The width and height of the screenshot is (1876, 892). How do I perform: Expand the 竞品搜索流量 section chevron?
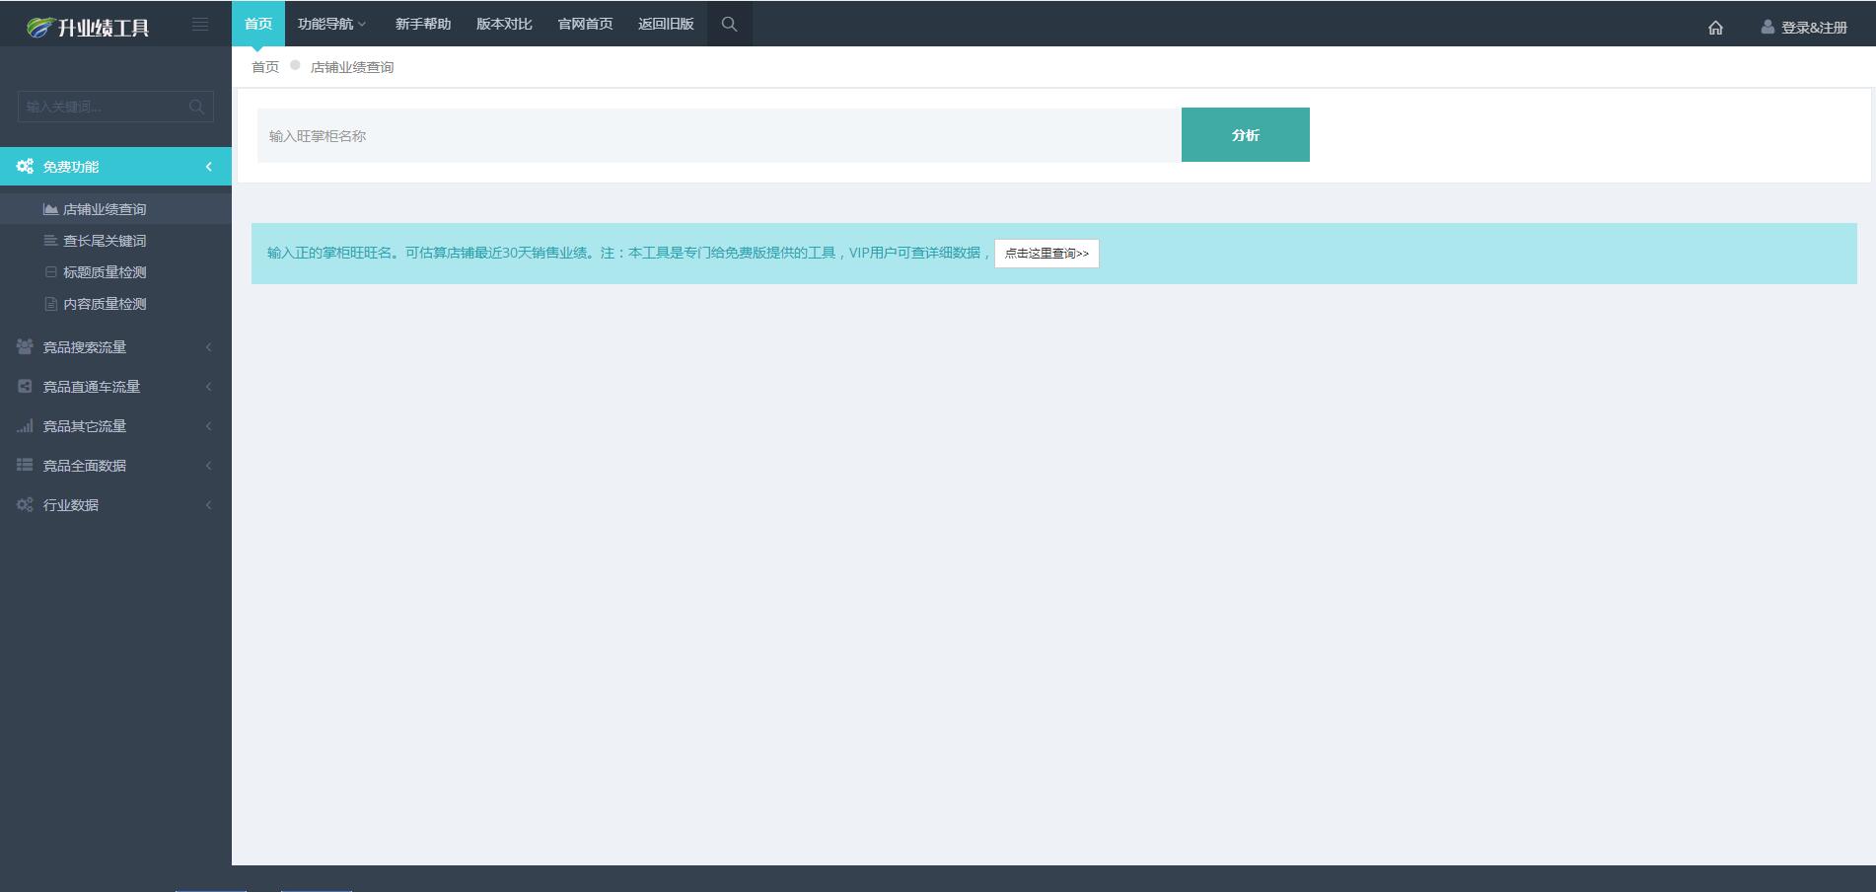tap(208, 346)
